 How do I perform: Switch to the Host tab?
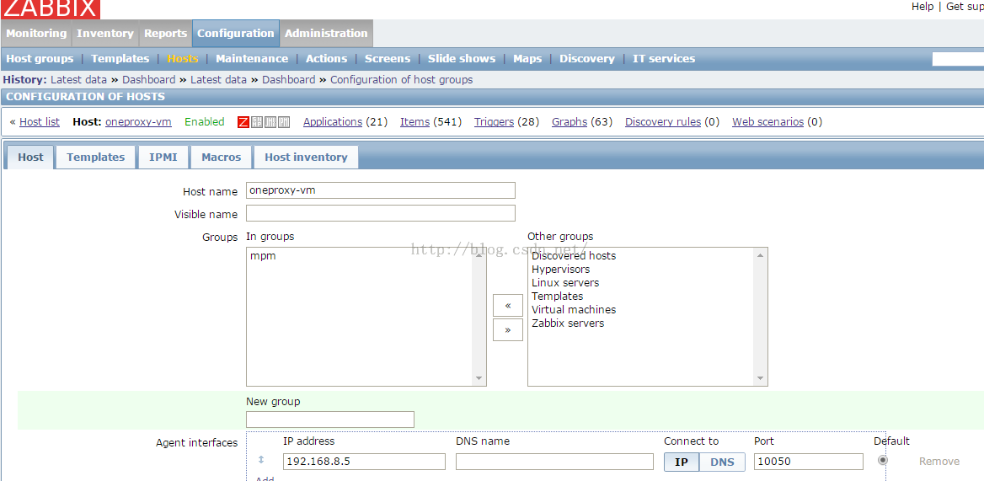point(30,157)
